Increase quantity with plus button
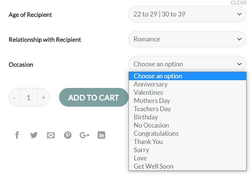Screen dimensions: 251x176 44,97
